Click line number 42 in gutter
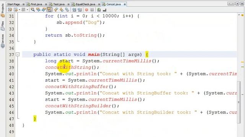245x137 pixels. (11, 87)
